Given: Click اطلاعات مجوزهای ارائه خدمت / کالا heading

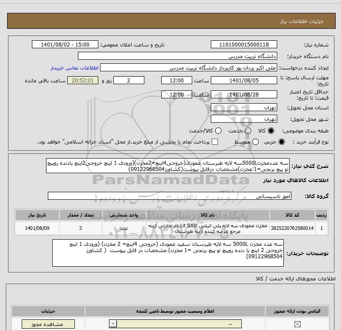Looking at the screenshot, I should [x=295, y=279].
